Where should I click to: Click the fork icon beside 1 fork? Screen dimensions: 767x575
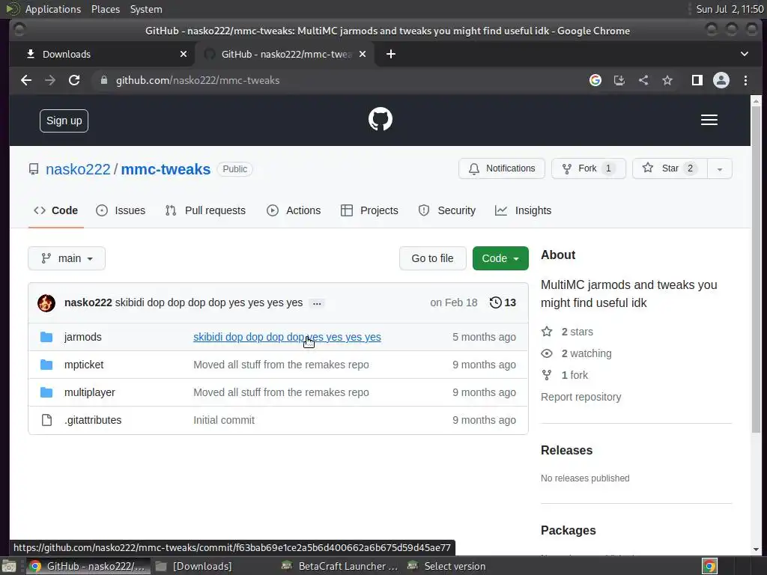click(x=547, y=375)
